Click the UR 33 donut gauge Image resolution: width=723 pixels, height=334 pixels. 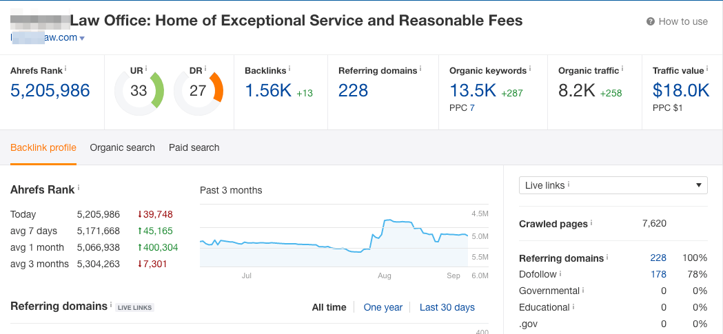139,90
